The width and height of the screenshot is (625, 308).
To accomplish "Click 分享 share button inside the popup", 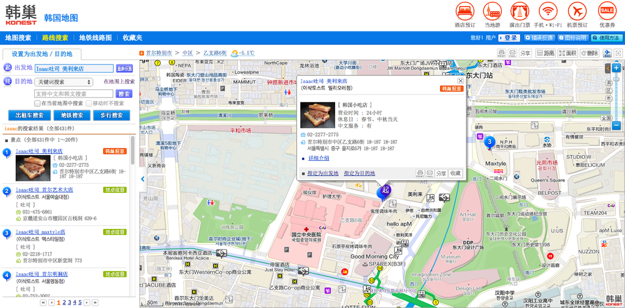I will [441, 173].
